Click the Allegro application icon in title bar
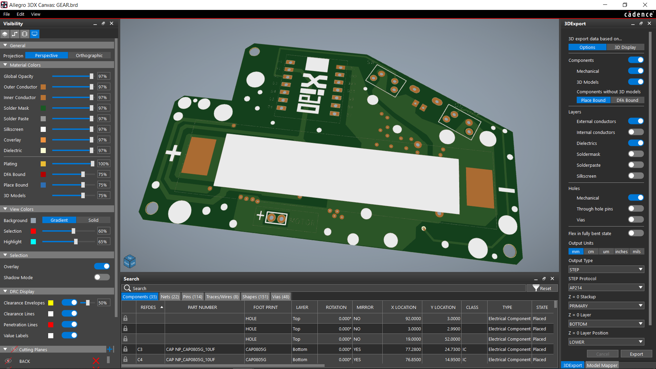Image resolution: width=656 pixels, height=369 pixels. [4, 5]
